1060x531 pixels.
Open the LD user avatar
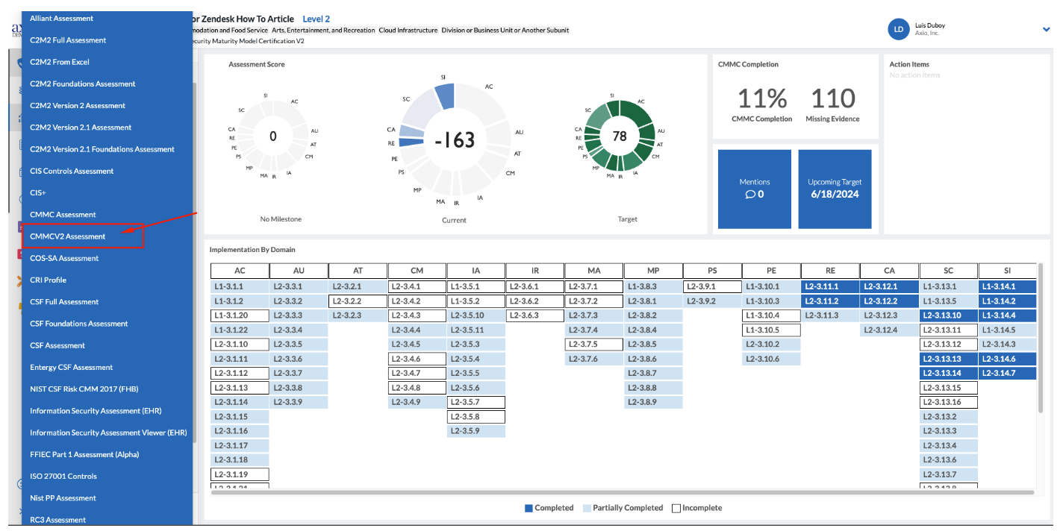[898, 30]
